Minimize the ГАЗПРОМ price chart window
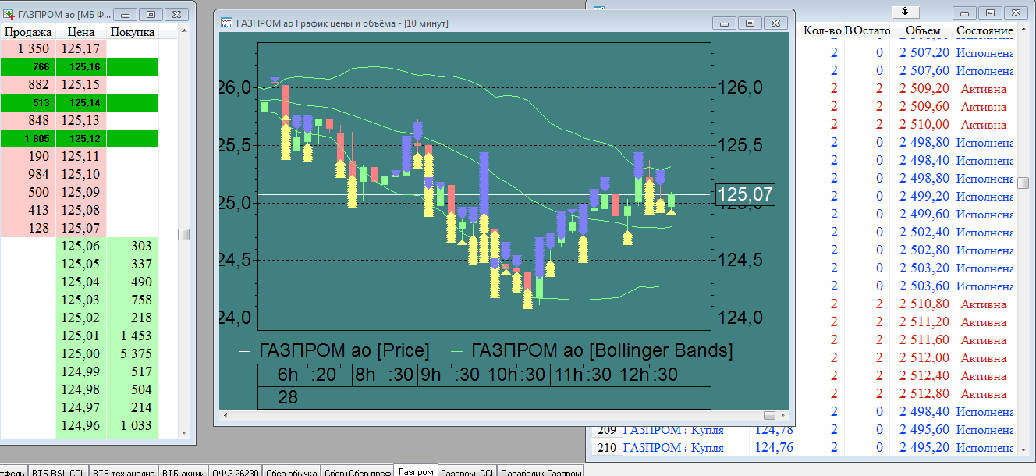The height and width of the screenshot is (476, 1036). coord(725,23)
